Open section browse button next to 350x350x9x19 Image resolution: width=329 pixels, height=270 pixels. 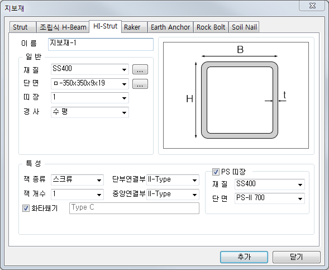click(140, 84)
